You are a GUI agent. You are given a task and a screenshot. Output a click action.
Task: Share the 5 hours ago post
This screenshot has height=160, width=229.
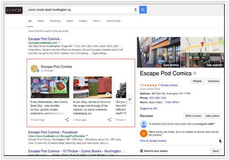67,120
